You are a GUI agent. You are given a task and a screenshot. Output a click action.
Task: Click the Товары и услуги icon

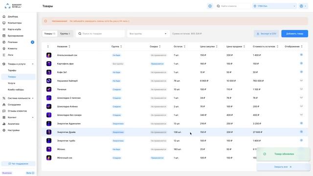coord(4,64)
